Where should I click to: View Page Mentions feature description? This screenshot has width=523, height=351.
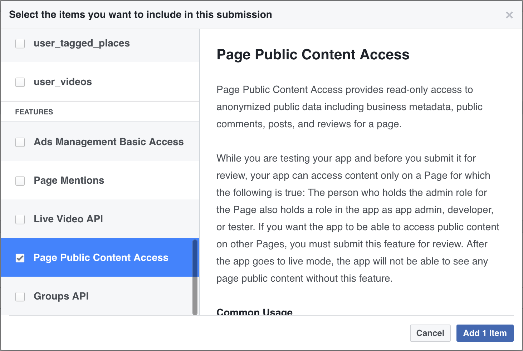[x=69, y=181]
